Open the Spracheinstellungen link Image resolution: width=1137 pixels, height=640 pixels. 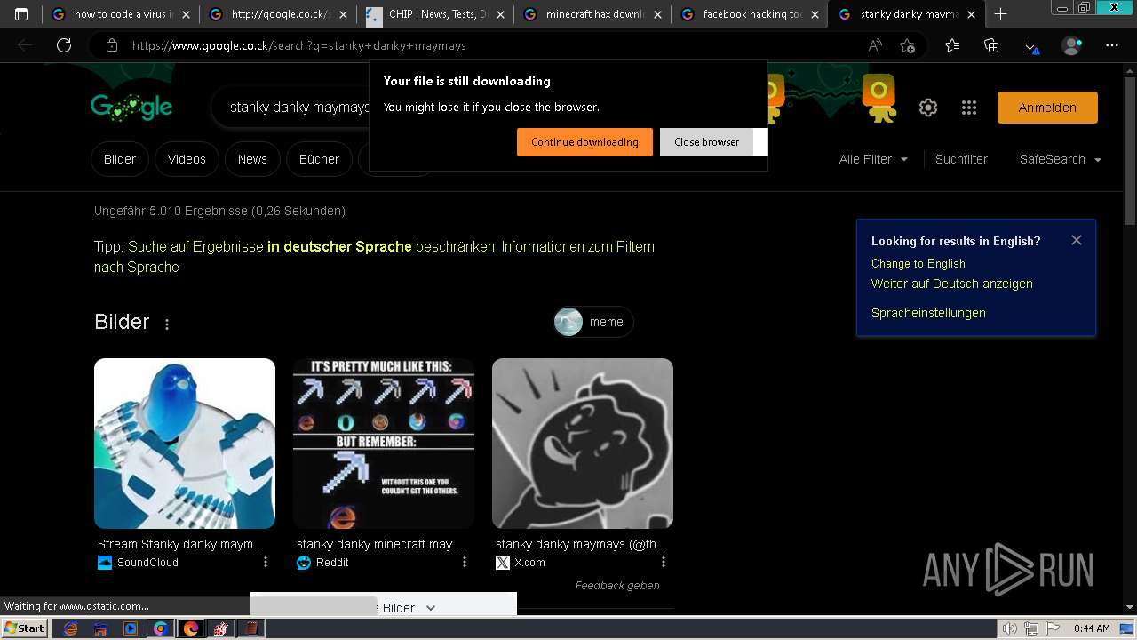point(928,313)
